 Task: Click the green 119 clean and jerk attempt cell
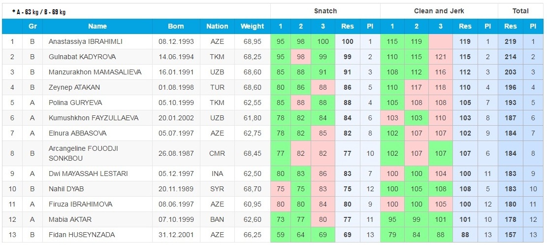pyautogui.click(x=417, y=42)
